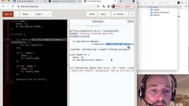This screenshot has height=106, width=189.
Task: Select the nodejs folder in Finder
Action: (156, 10)
